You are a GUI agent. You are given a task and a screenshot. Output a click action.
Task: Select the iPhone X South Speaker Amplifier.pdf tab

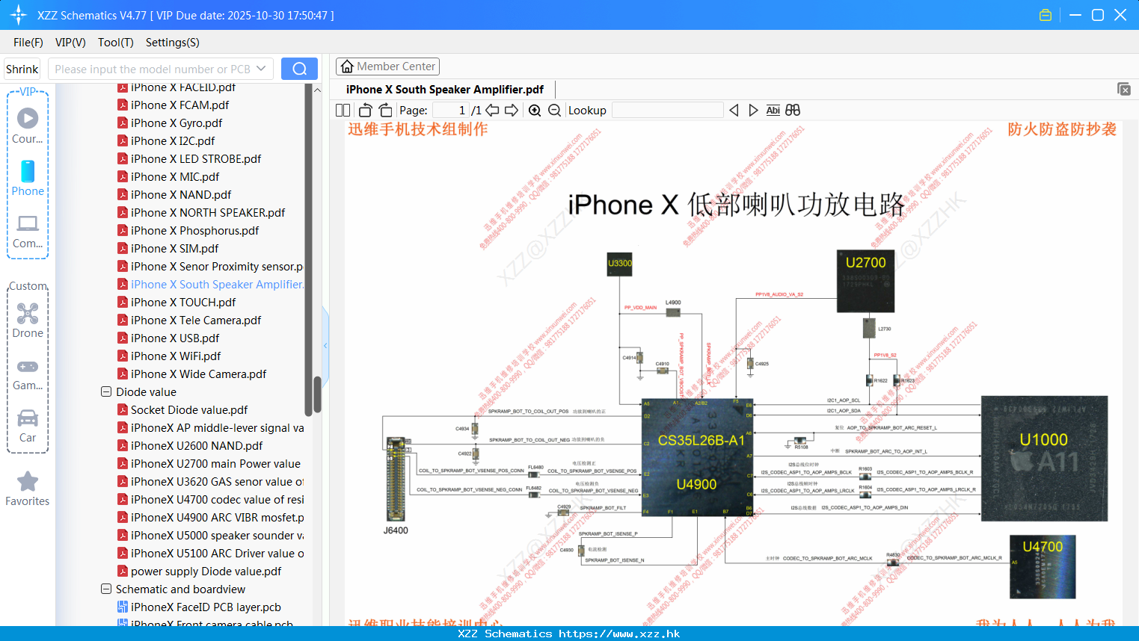[x=445, y=90]
